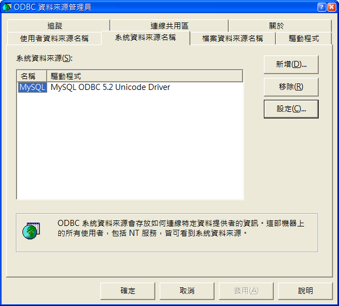Click the 移除(R) button
Image resolution: width=339 pixels, height=306 pixels.
click(x=291, y=87)
